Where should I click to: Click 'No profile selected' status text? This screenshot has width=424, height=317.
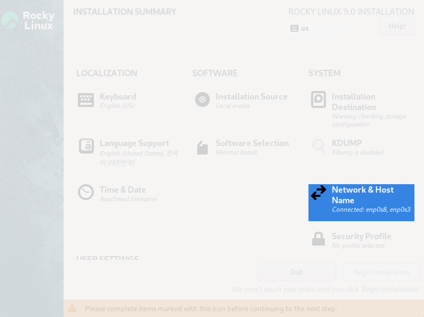(x=358, y=246)
